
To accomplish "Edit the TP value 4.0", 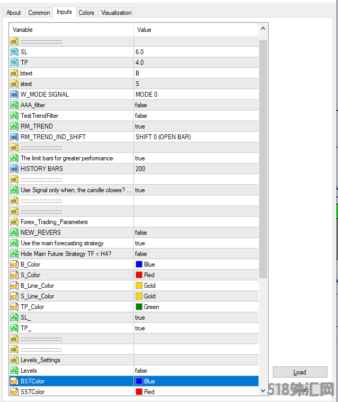I will point(196,63).
